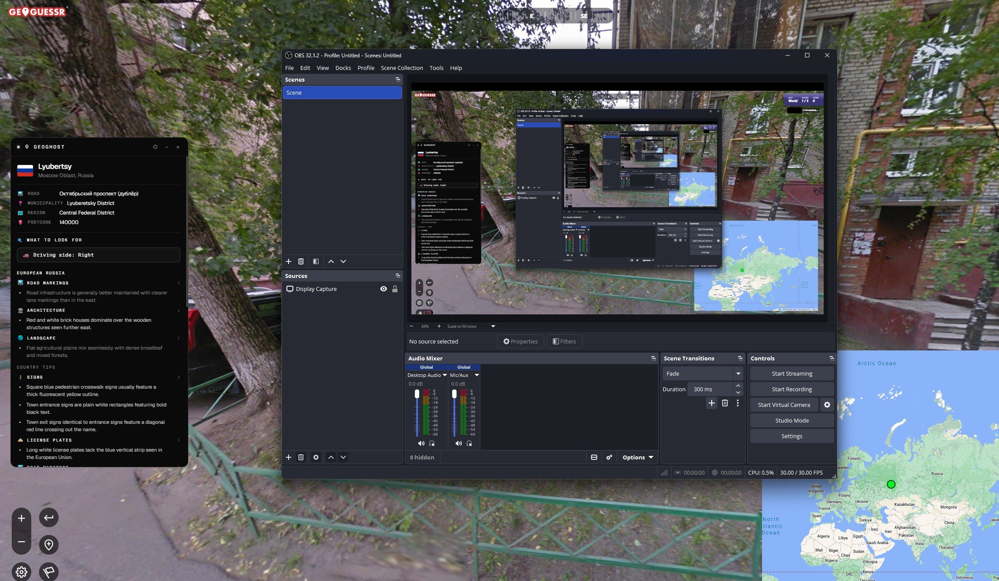Click Start Recording button
Viewport: 999px width, 581px height.
pos(792,389)
